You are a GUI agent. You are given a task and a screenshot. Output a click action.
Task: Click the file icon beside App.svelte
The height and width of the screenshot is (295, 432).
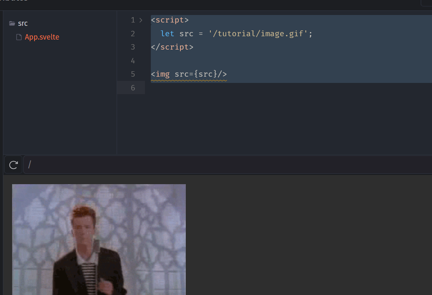(19, 37)
